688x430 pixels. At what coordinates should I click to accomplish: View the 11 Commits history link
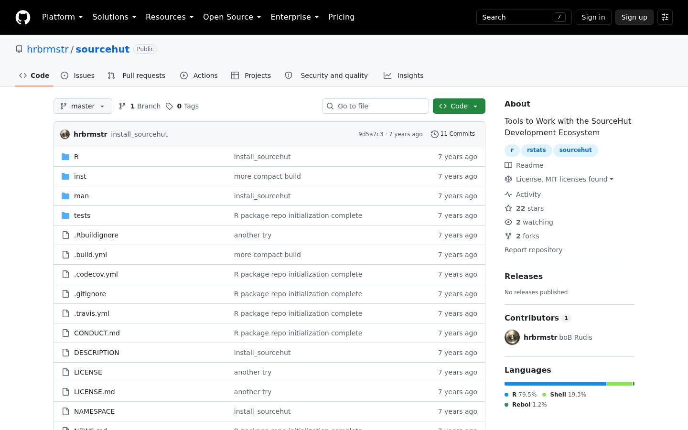click(453, 134)
